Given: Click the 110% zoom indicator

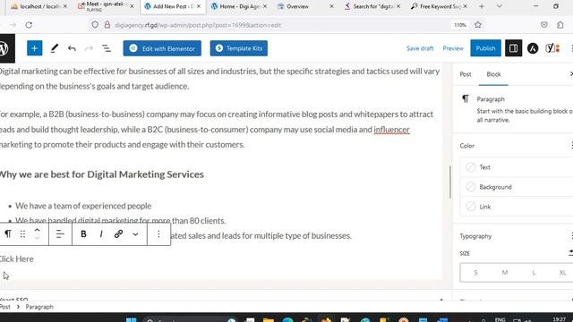Looking at the screenshot, I should [459, 25].
